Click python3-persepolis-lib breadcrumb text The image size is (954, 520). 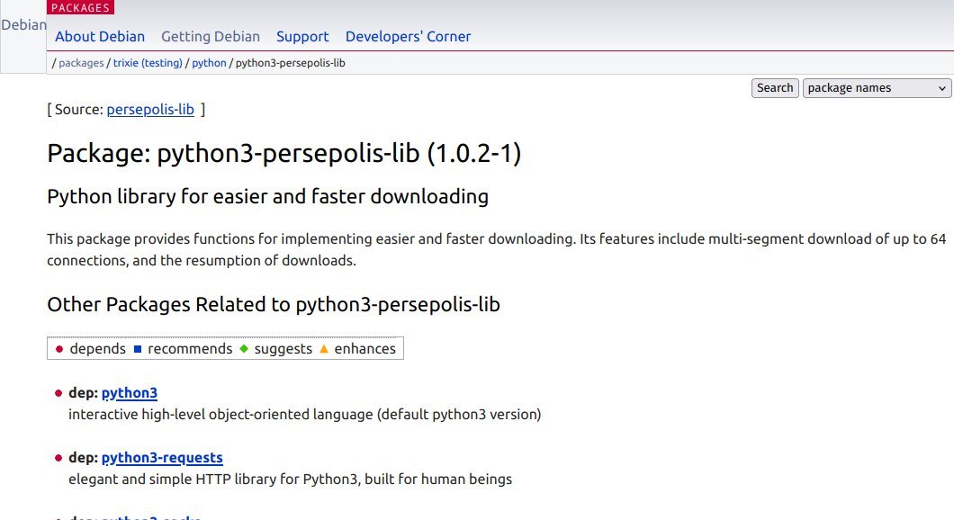(290, 63)
